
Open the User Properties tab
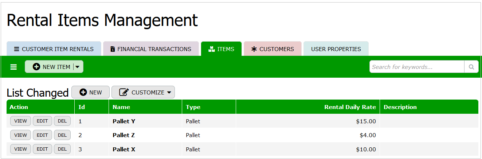[x=336, y=49]
